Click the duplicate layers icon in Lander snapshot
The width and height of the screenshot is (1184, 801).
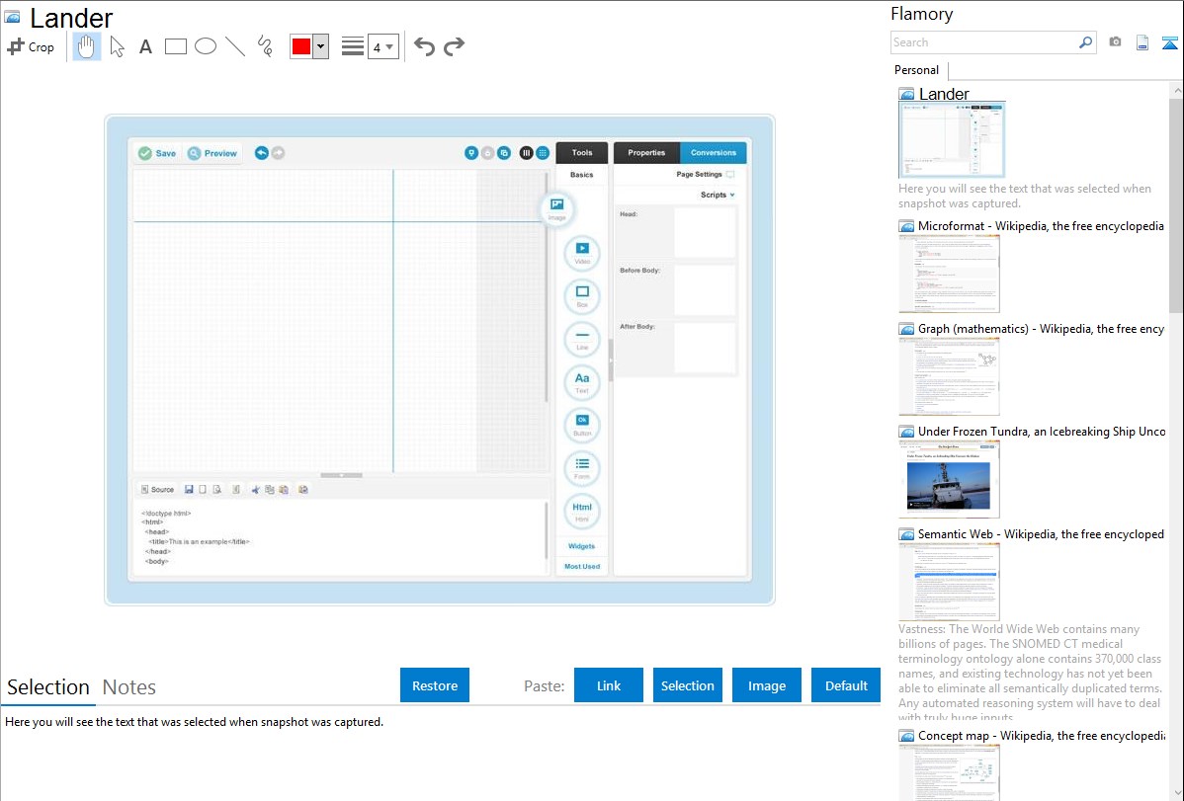[504, 153]
